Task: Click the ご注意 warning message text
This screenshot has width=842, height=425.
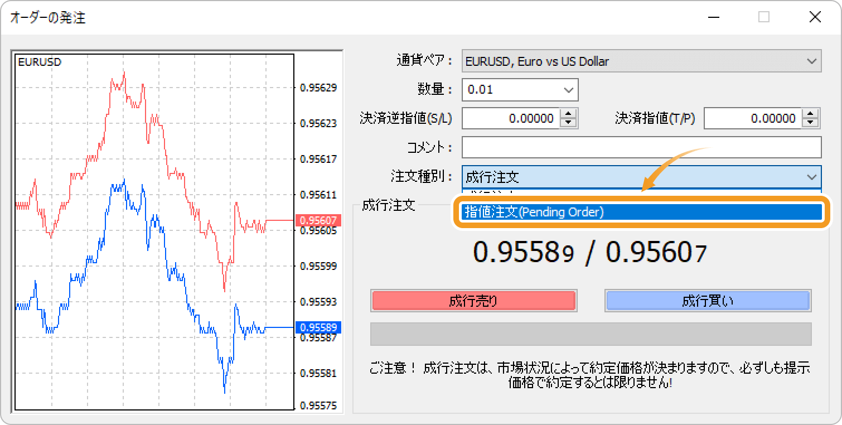Action: coord(590,376)
